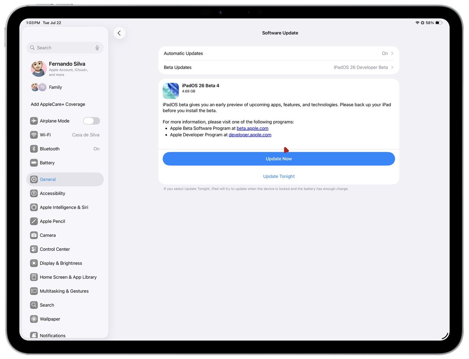Open Fernando Silva Apple Account
The image size is (469, 359).
coord(65,69)
